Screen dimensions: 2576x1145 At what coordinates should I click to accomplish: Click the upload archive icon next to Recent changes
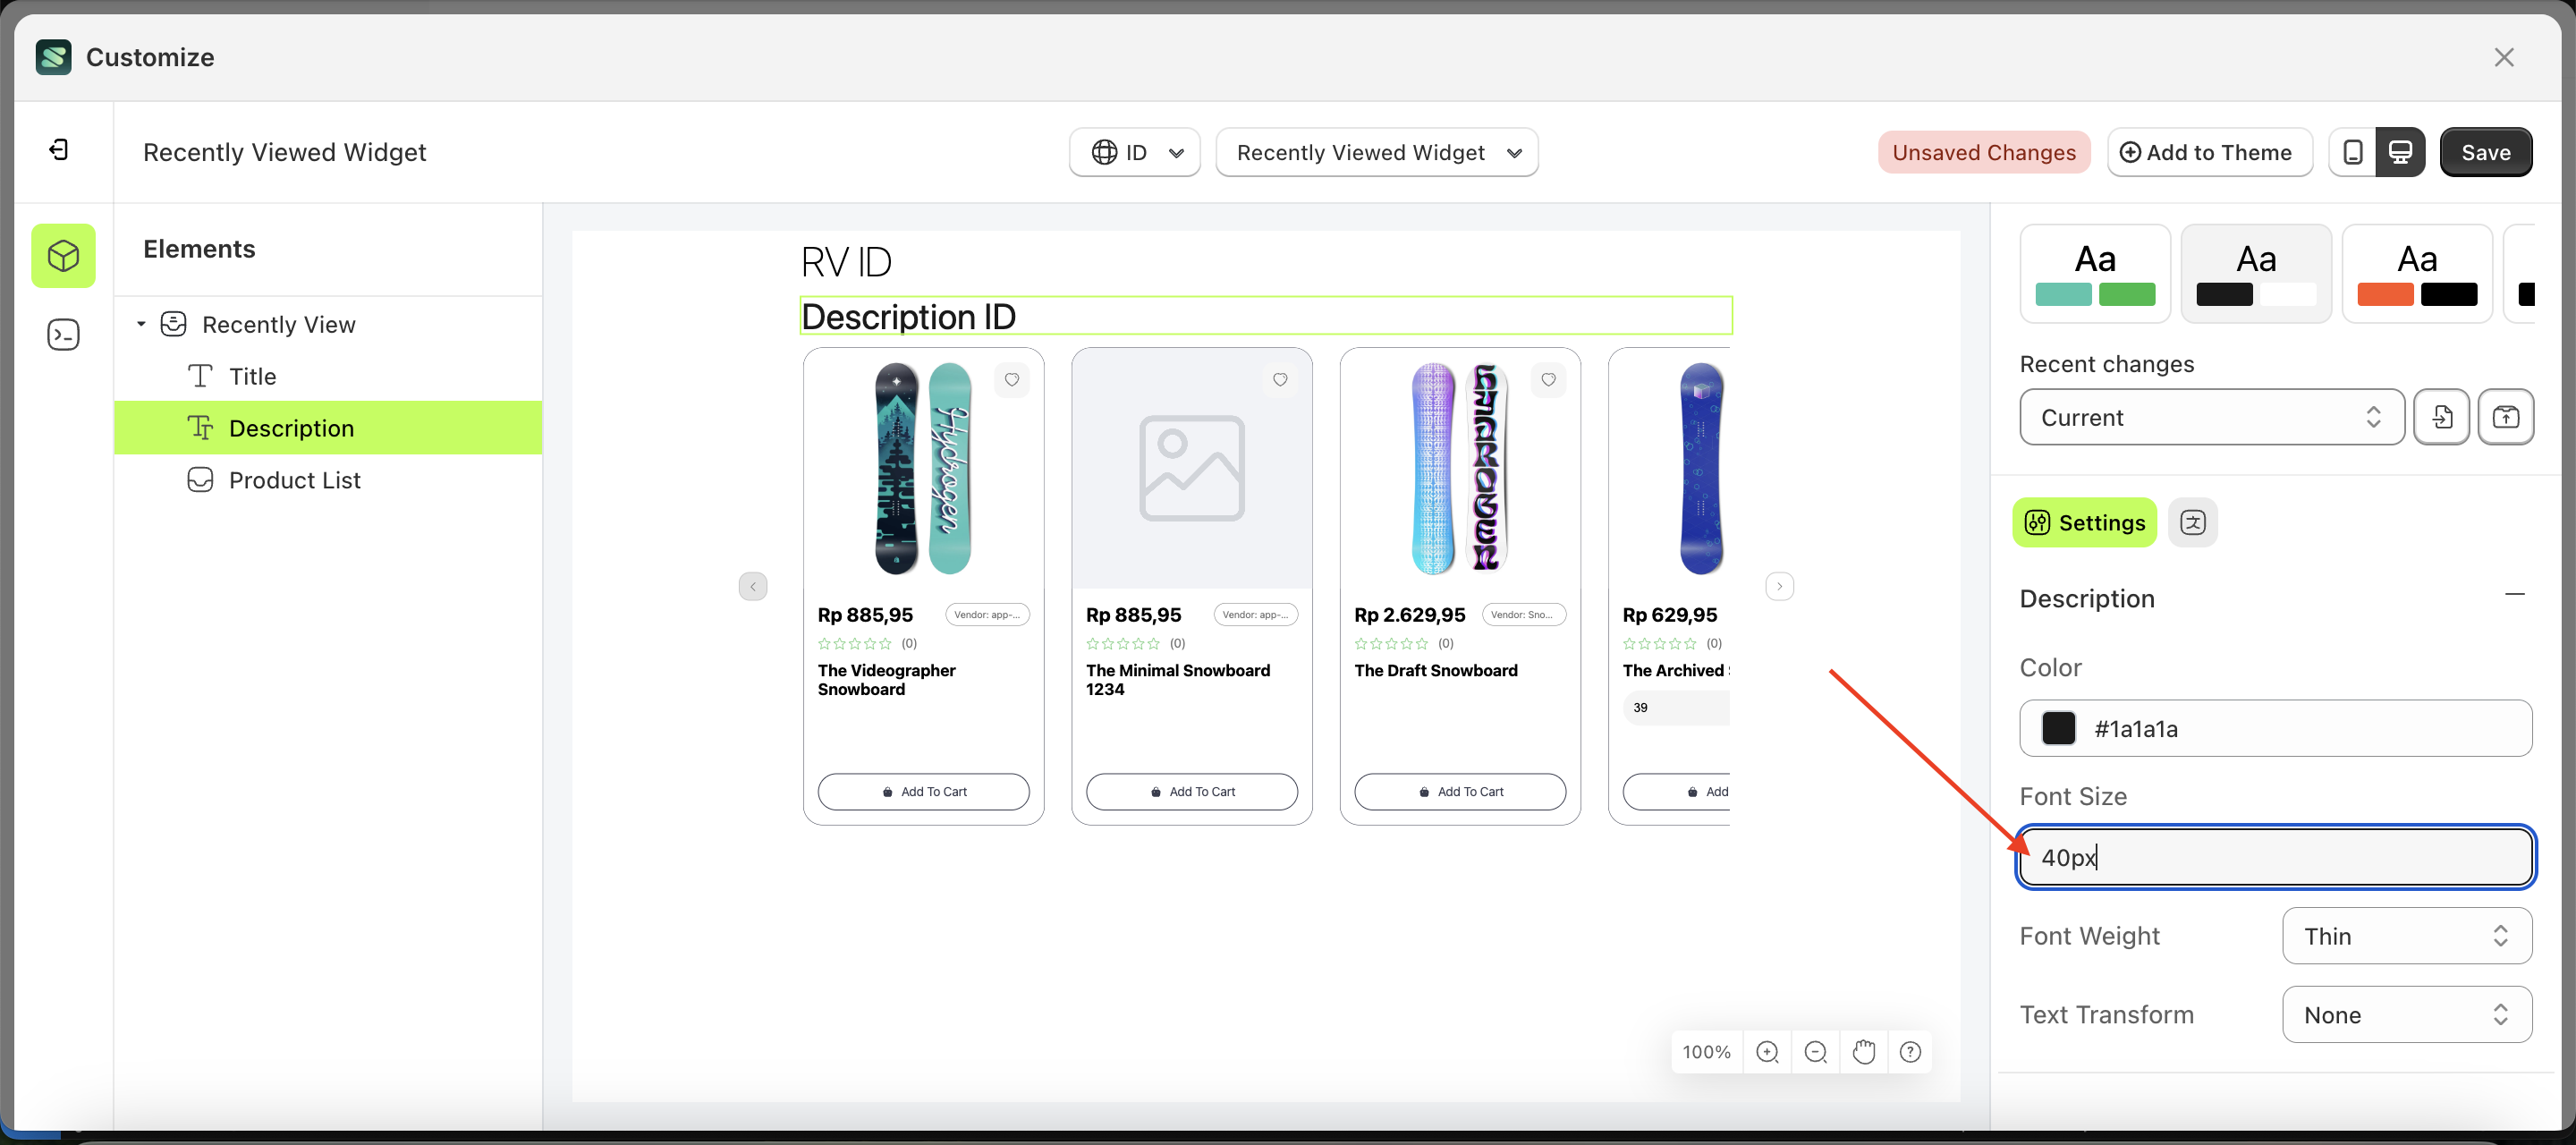[2506, 417]
